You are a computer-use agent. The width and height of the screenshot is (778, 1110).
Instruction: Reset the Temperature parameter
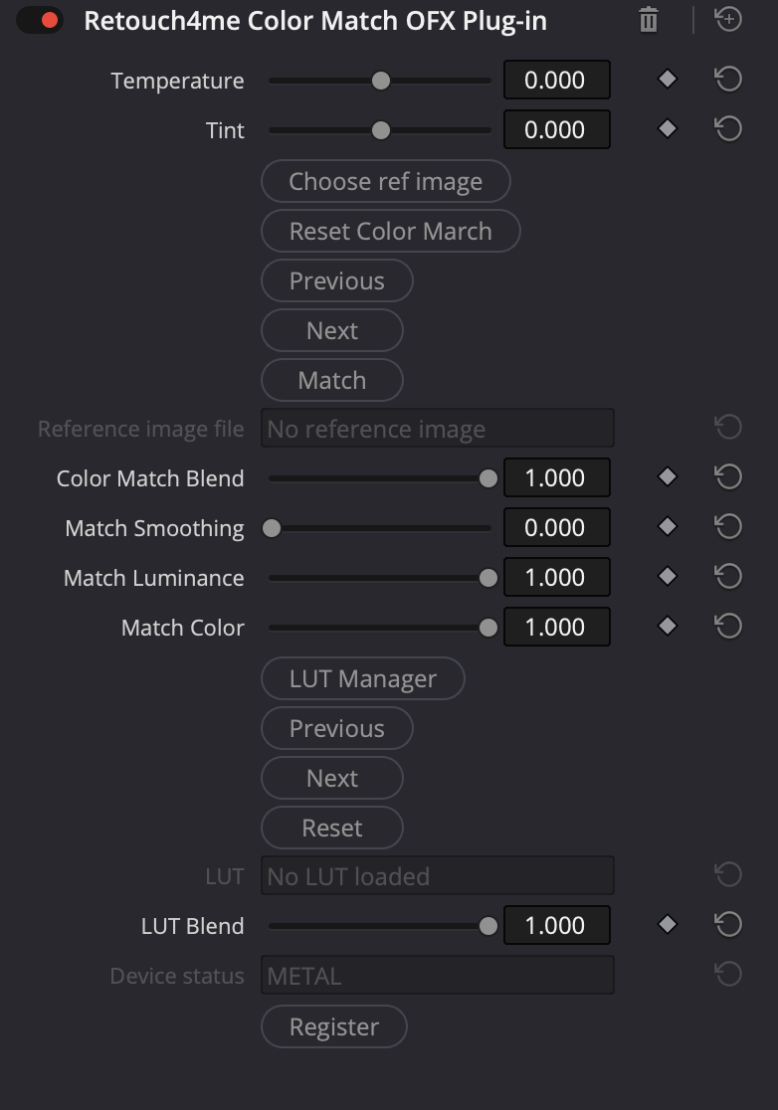click(x=728, y=79)
